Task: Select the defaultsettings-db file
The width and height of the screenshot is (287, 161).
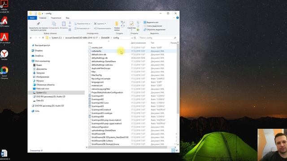Action: coord(100,58)
